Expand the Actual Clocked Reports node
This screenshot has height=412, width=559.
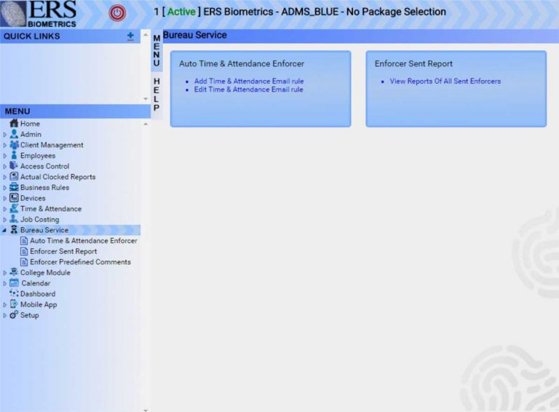(4, 177)
